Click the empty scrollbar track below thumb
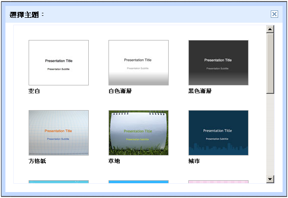Image resolution: width=288 pixels, height=198 pixels. [270, 134]
